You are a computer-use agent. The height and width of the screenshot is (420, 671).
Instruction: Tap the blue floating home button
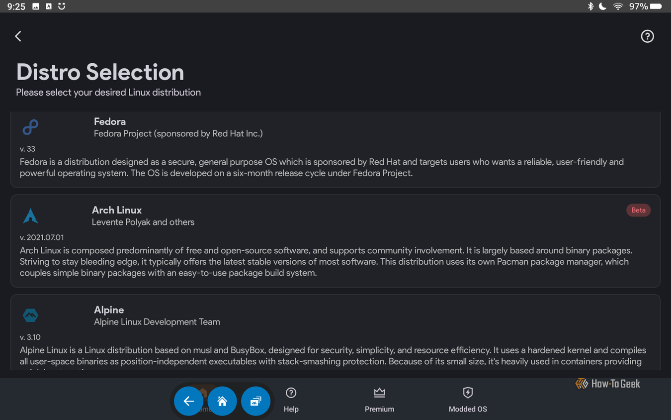tap(222, 401)
